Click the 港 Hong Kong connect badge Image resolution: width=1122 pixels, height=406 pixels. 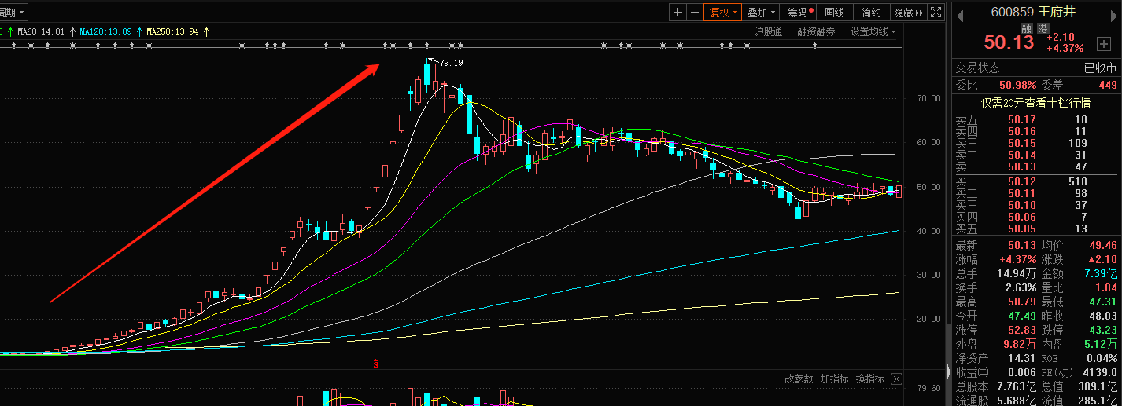pos(1043,28)
